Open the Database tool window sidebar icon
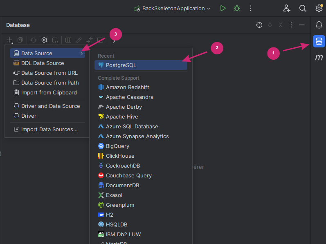Screen dimensions: 326x244 (x=319, y=41)
